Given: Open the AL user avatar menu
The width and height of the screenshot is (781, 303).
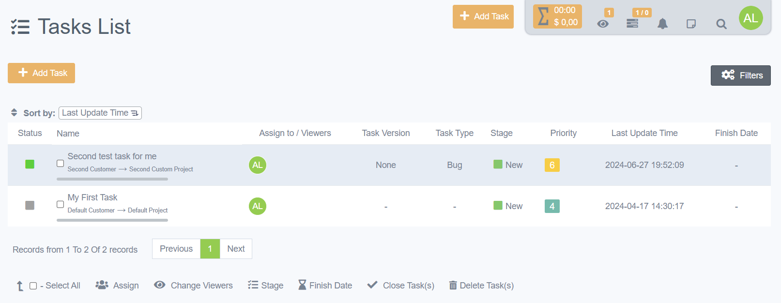Looking at the screenshot, I should coord(750,18).
